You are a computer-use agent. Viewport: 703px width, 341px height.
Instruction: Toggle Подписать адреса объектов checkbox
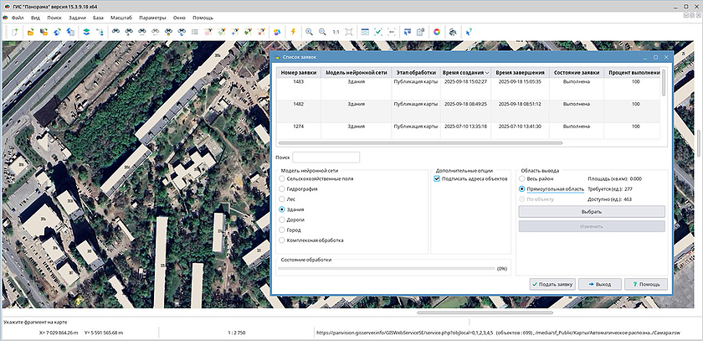pyautogui.click(x=437, y=178)
